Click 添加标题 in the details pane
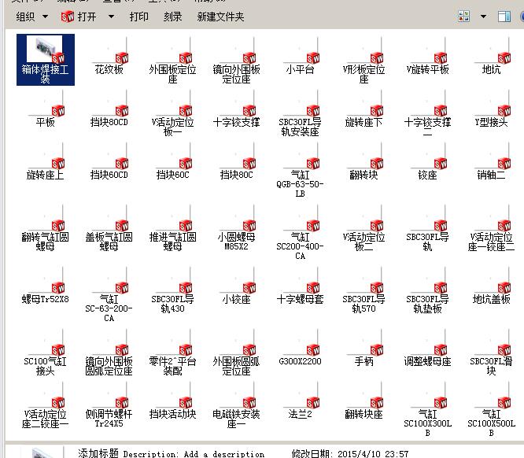The image size is (524, 458). [98, 453]
